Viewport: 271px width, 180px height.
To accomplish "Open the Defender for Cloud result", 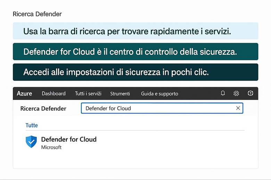I will [69, 139].
